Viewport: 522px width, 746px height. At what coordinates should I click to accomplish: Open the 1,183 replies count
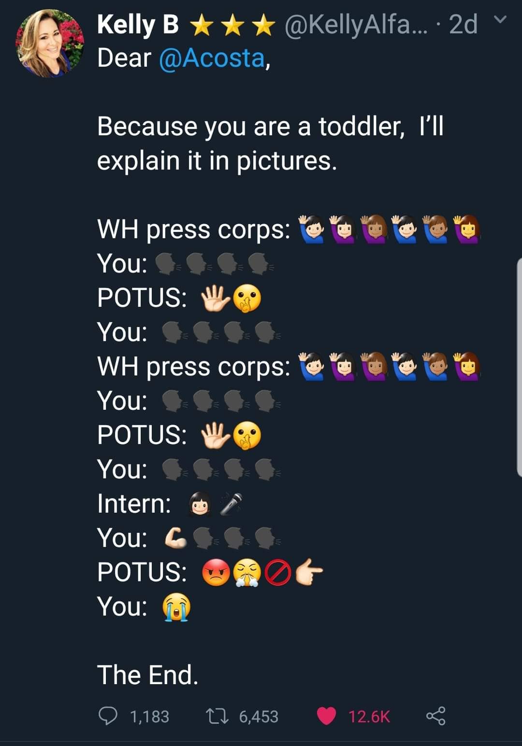point(149,716)
